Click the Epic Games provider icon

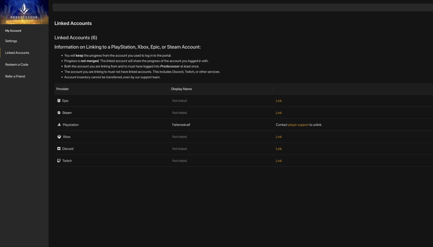(x=59, y=100)
